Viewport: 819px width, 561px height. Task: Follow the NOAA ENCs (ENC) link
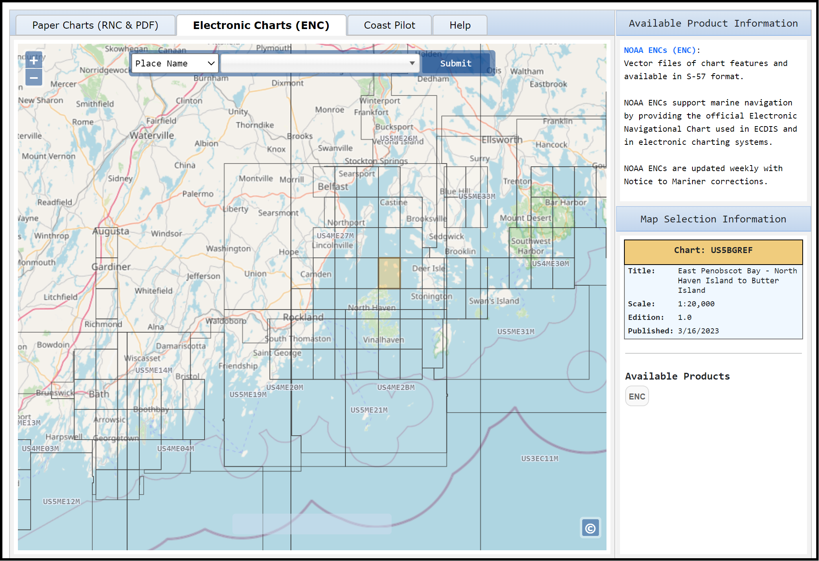(x=661, y=50)
